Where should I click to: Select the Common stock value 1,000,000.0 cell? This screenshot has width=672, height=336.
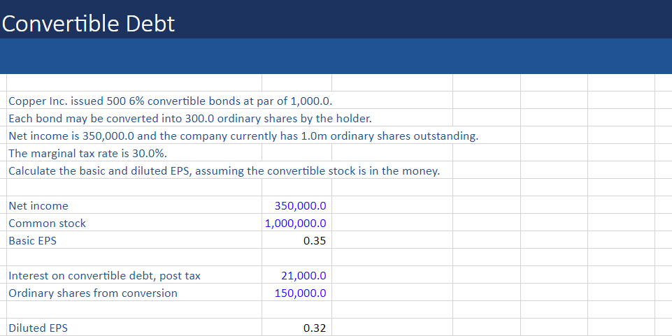296,224
